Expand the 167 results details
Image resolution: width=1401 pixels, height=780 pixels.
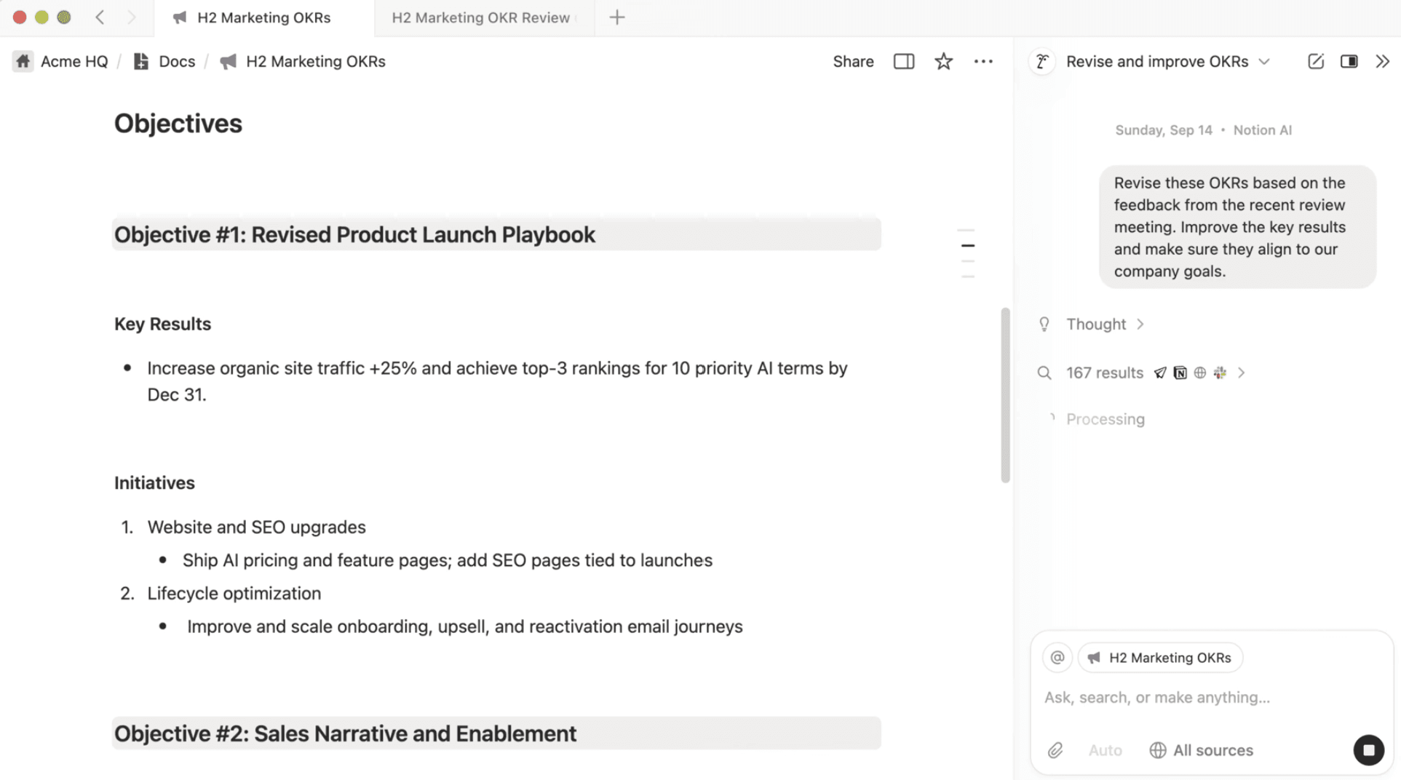[x=1242, y=373]
